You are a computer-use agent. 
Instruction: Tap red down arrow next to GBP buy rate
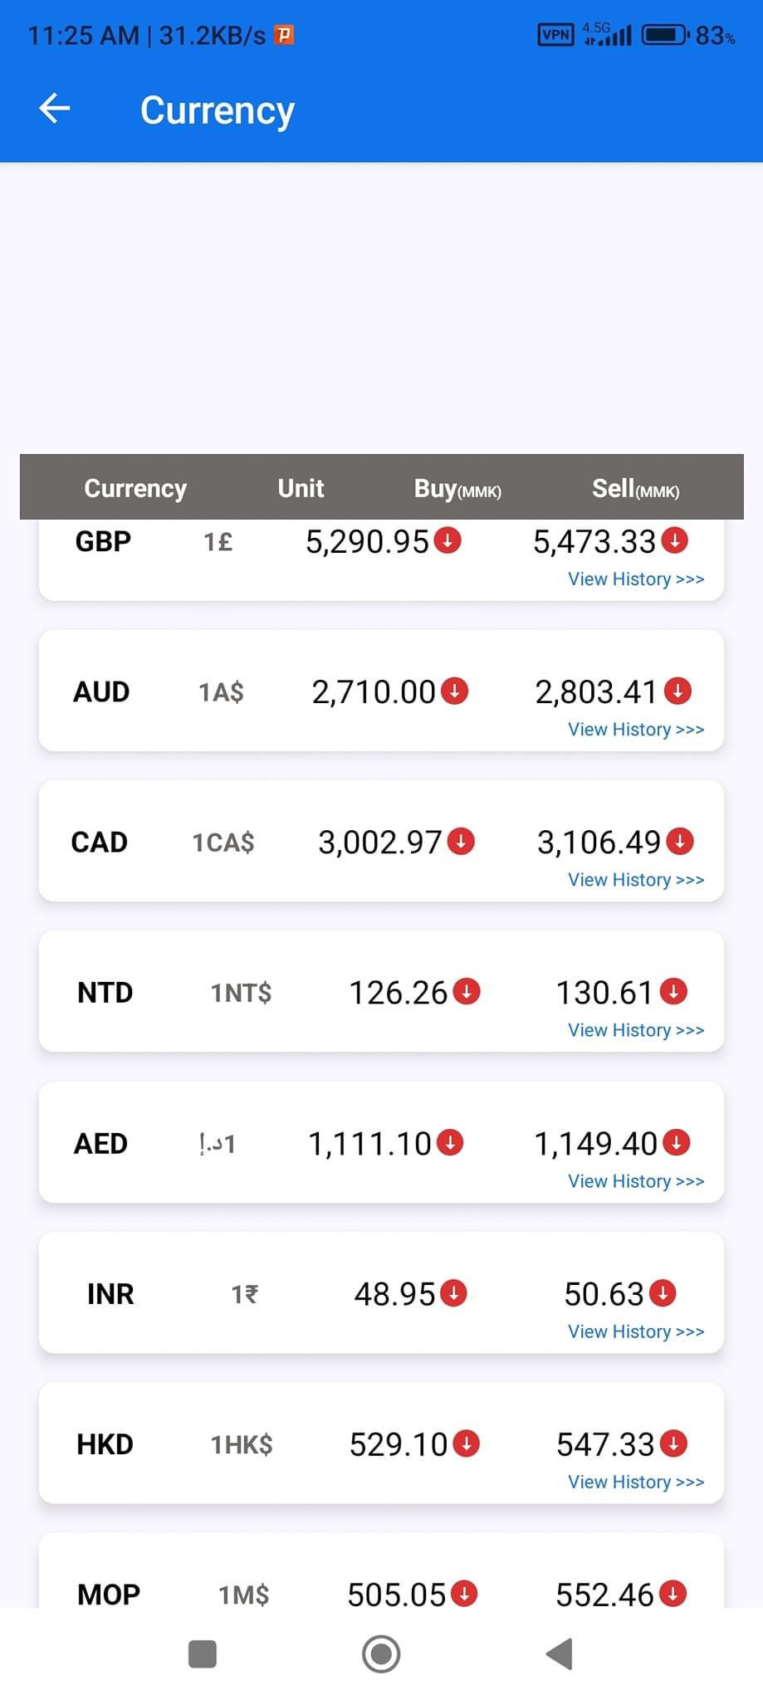coord(448,540)
